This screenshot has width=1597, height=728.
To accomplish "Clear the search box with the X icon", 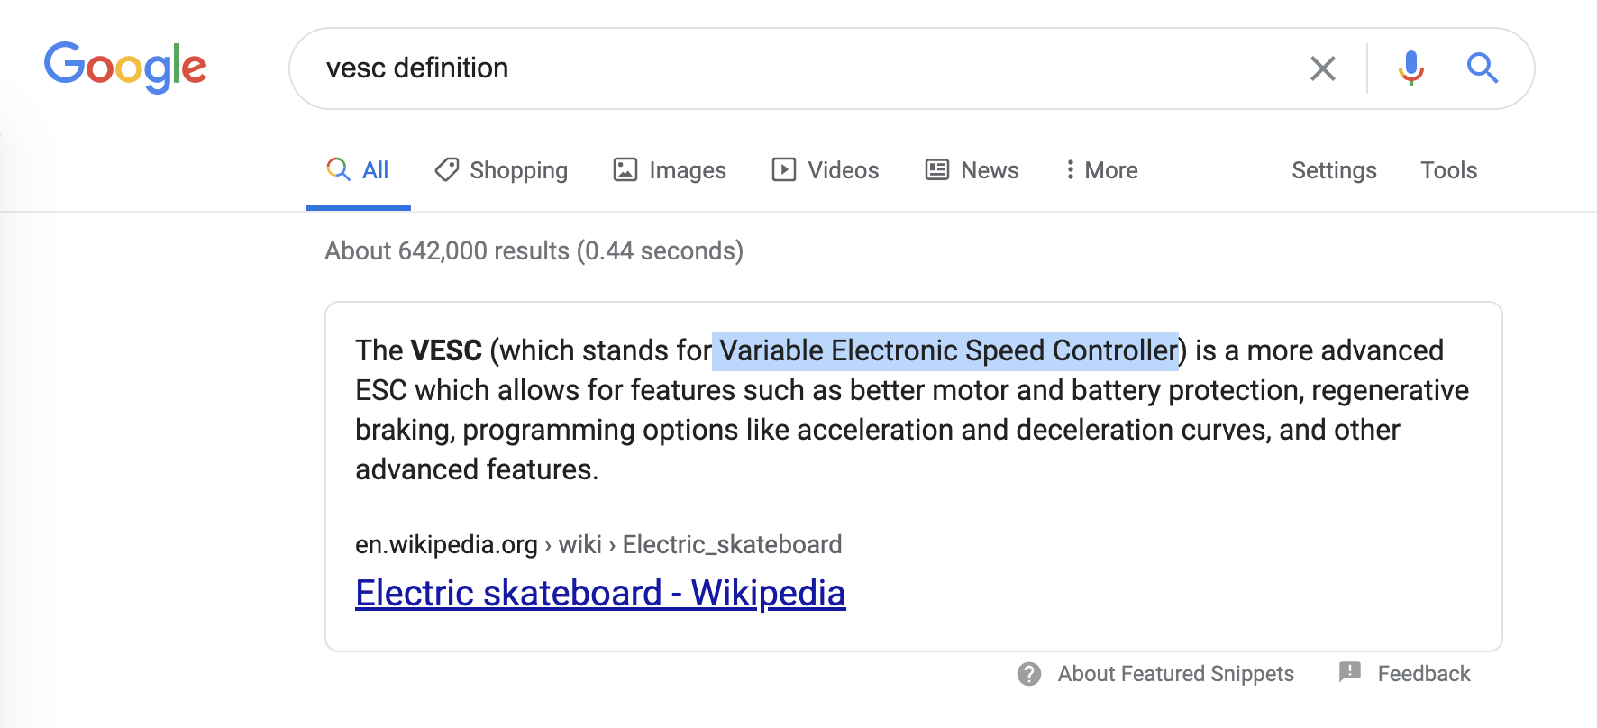I will (x=1322, y=68).
